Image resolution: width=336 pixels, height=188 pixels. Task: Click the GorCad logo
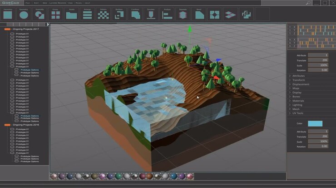pos(10,3)
